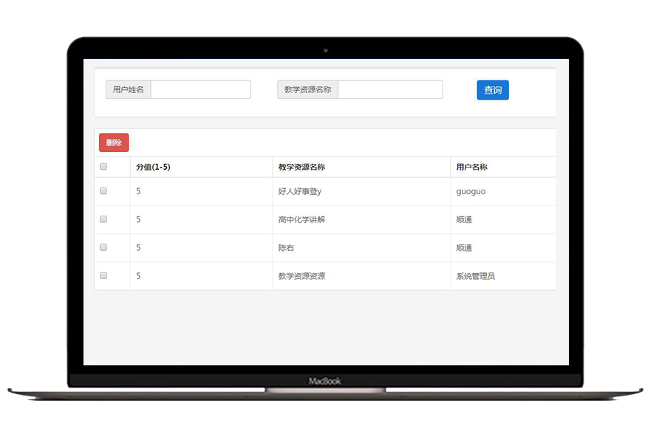Click the 用户姓名 label beside the first input
The image size is (659, 448).
point(129,90)
